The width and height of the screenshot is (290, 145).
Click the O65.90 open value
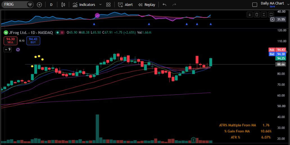tap(72, 33)
